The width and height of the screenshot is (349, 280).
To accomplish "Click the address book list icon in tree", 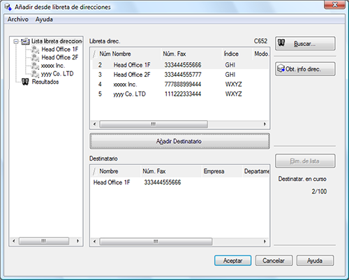I will pos(25,41).
